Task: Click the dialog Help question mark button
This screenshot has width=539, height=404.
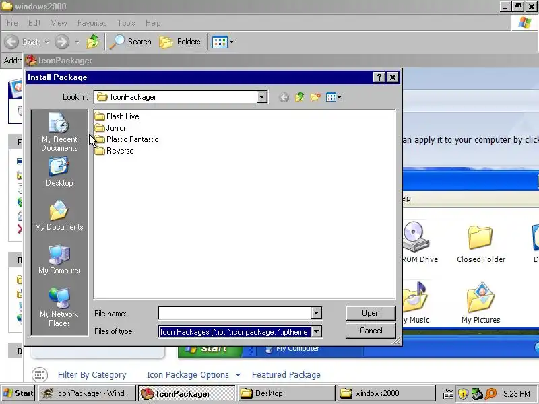Action: [379, 77]
